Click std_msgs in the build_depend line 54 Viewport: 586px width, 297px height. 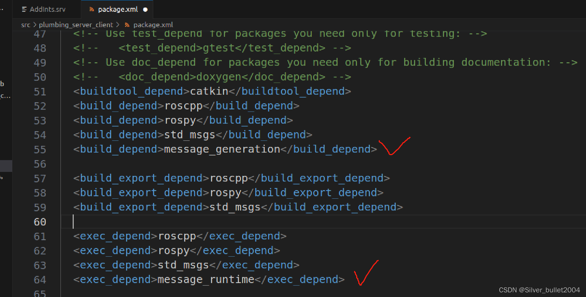(x=190, y=135)
